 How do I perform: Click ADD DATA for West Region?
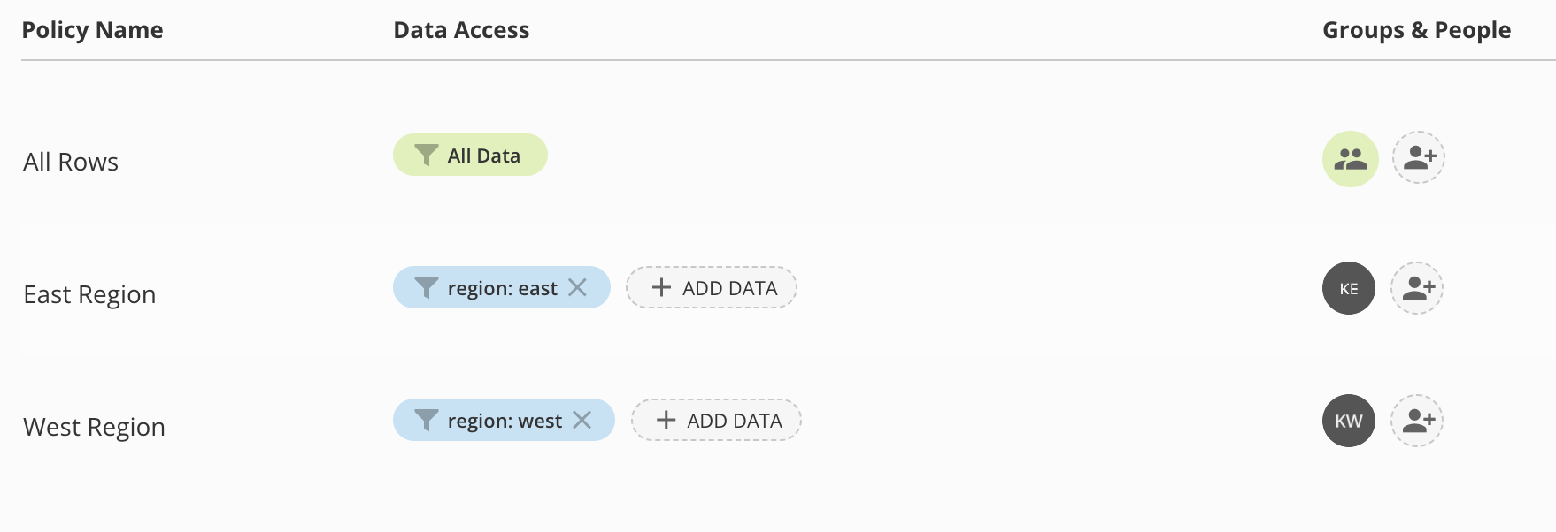[x=716, y=420]
